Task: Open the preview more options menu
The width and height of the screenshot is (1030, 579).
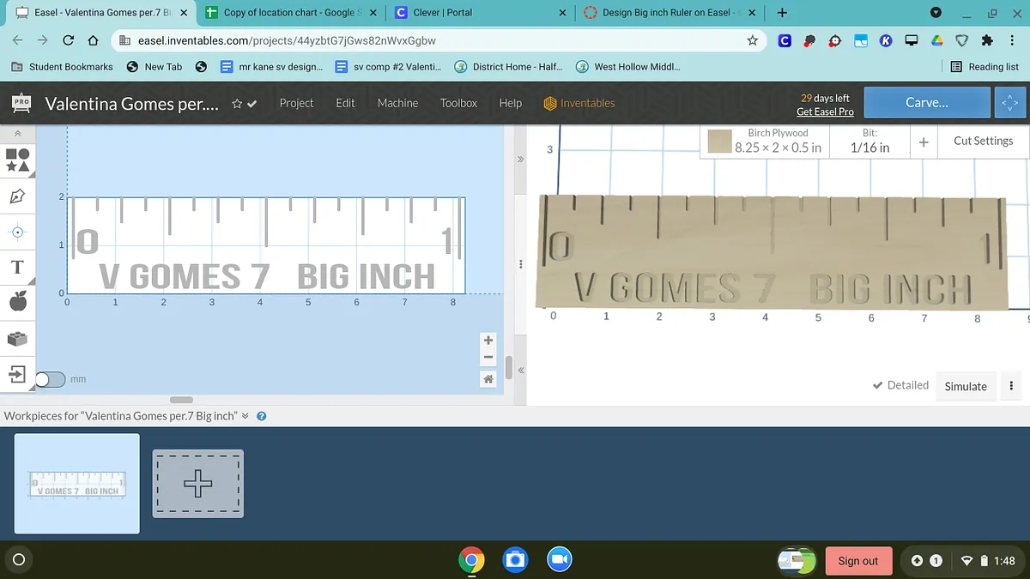Action: pyautogui.click(x=1012, y=386)
